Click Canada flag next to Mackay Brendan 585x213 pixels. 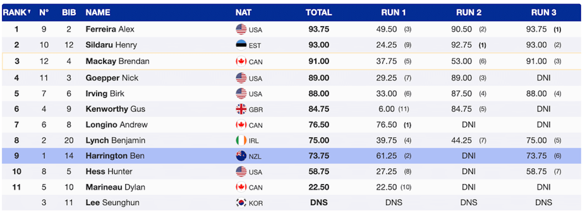241,61
